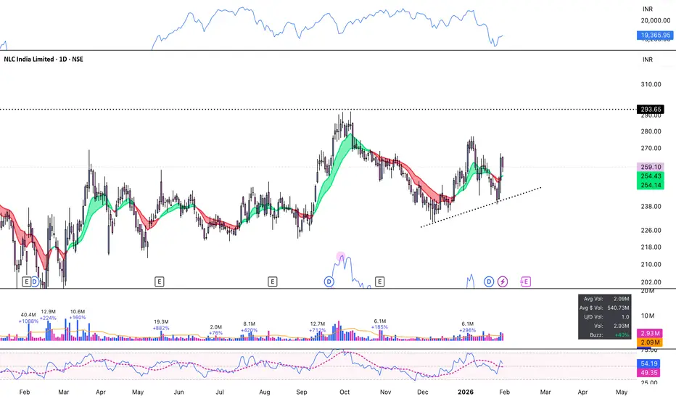Select the pink 49.35 RSI average label
676x399 pixels.
pyautogui.click(x=649, y=373)
